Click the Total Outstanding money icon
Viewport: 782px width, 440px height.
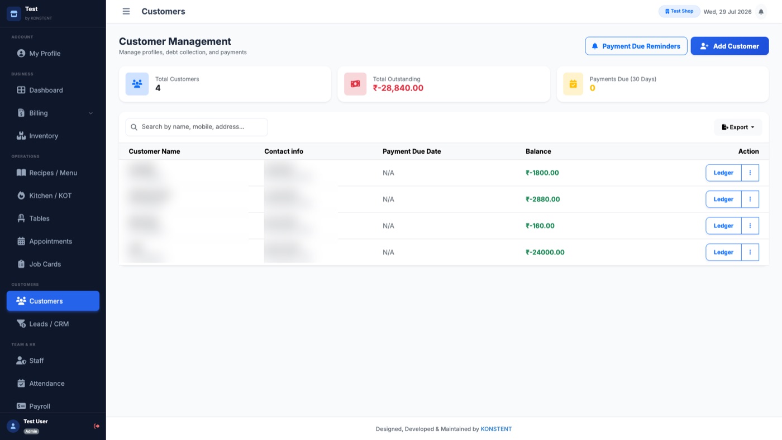(355, 84)
